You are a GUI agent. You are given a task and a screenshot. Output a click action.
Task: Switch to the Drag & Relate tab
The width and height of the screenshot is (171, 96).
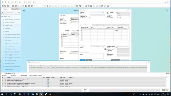click(x=16, y=9)
